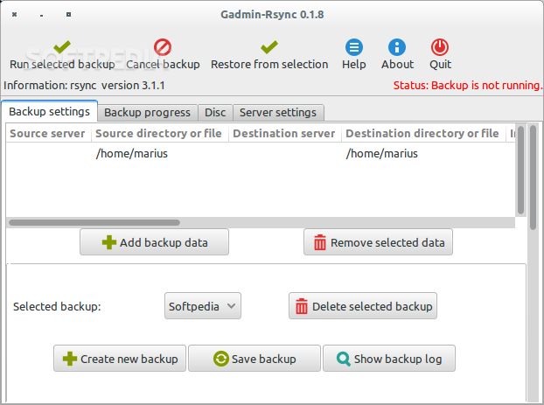This screenshot has width=544, height=405.
Task: Run the selected backup
Action: (x=62, y=55)
